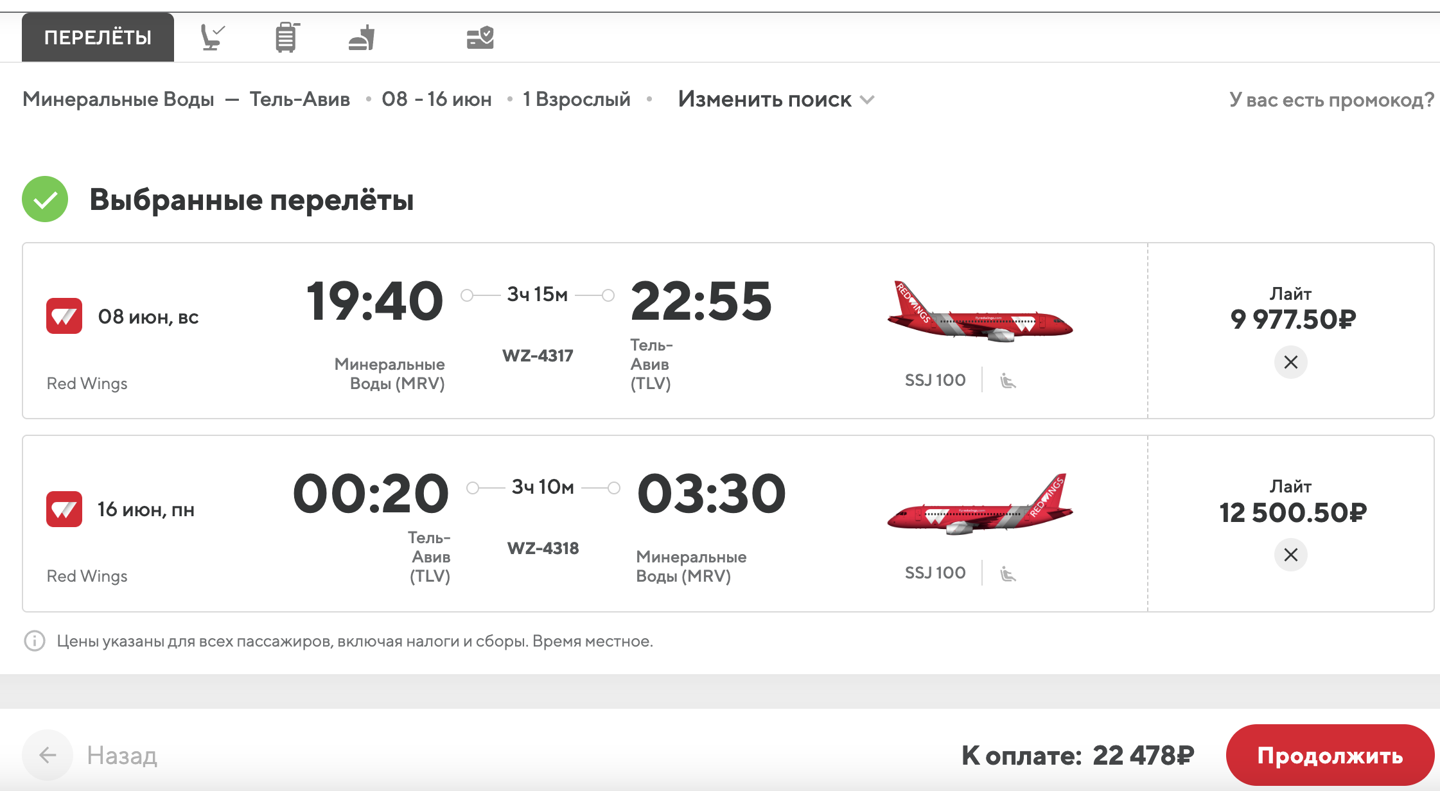Click the return SSJ 100 aircraft image

[x=979, y=505]
